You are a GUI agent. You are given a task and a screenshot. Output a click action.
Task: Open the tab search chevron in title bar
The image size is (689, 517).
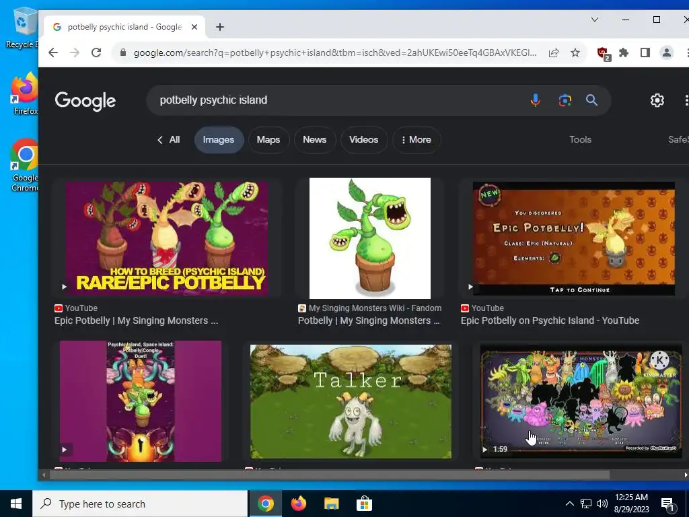[595, 20]
